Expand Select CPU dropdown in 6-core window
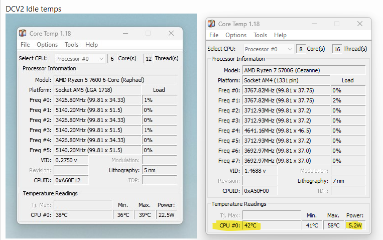Image resolution: width=383 pixels, height=240 pixels. [80, 59]
